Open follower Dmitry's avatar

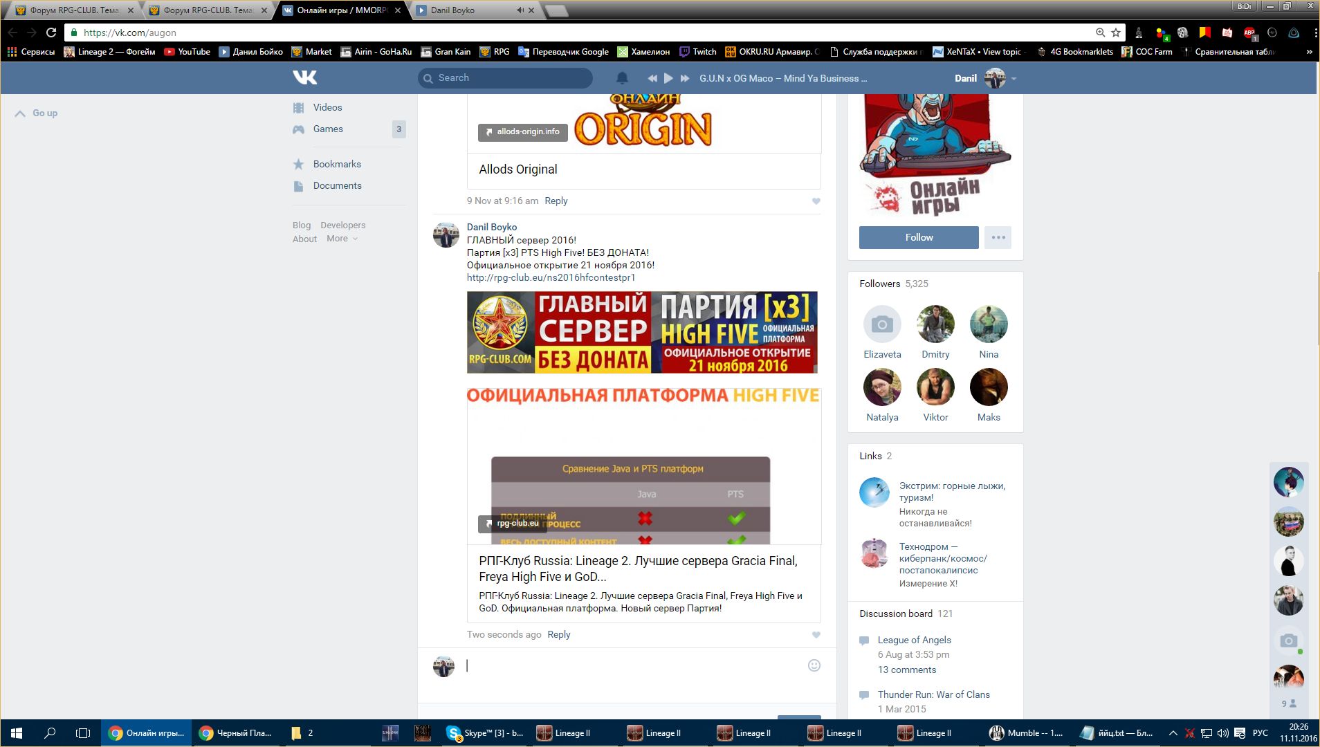pos(935,324)
